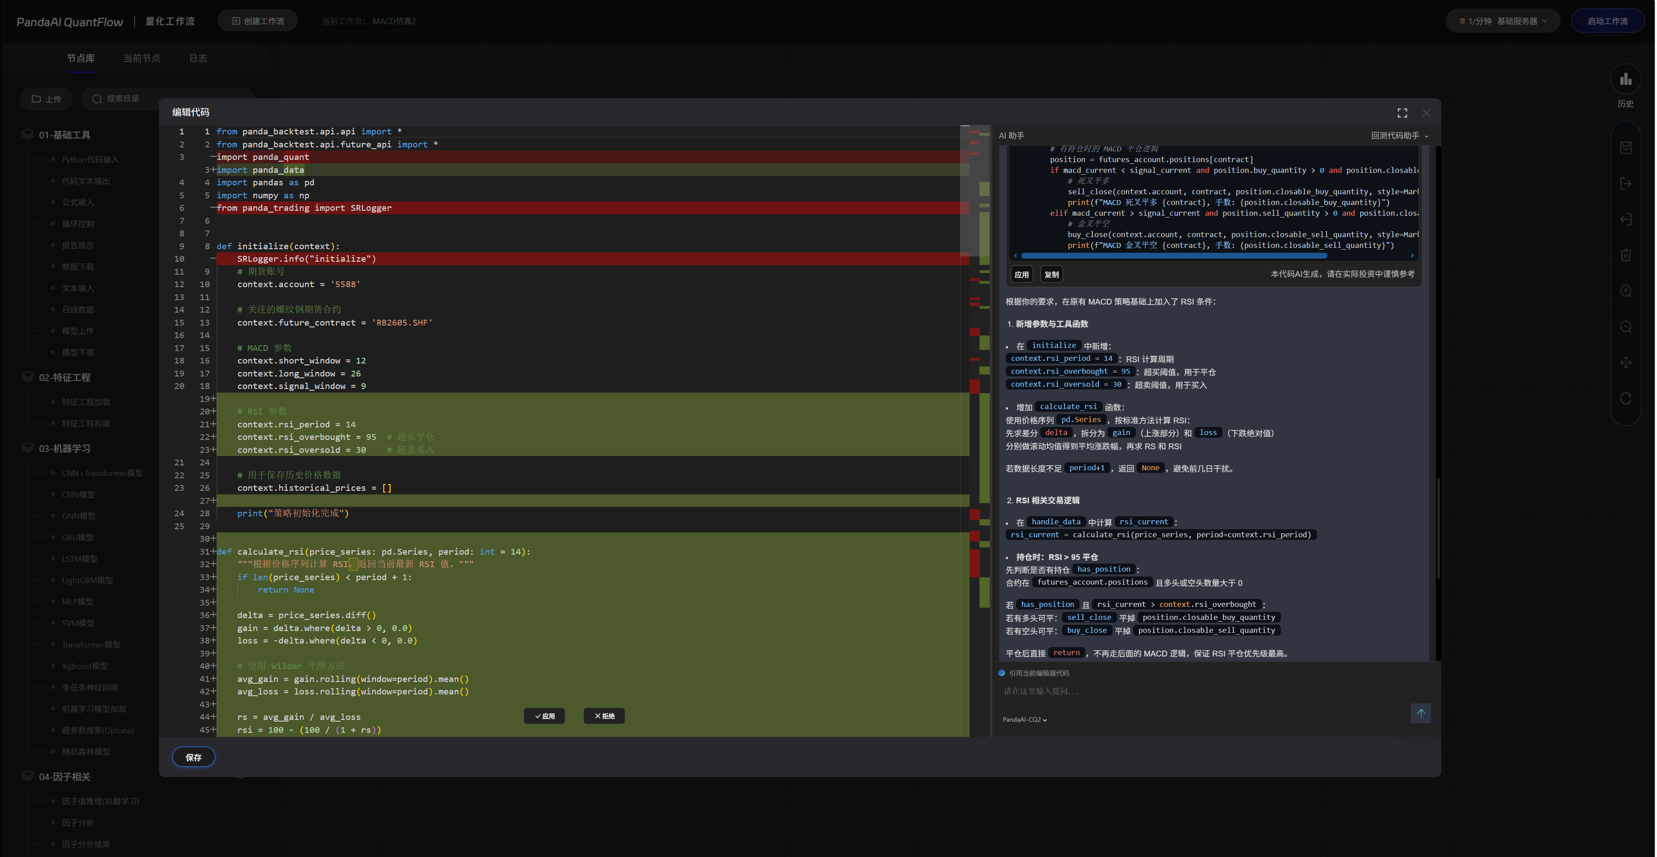Open the 回测代码助手 assistant dropdown
The image size is (1657, 857).
coord(1399,136)
